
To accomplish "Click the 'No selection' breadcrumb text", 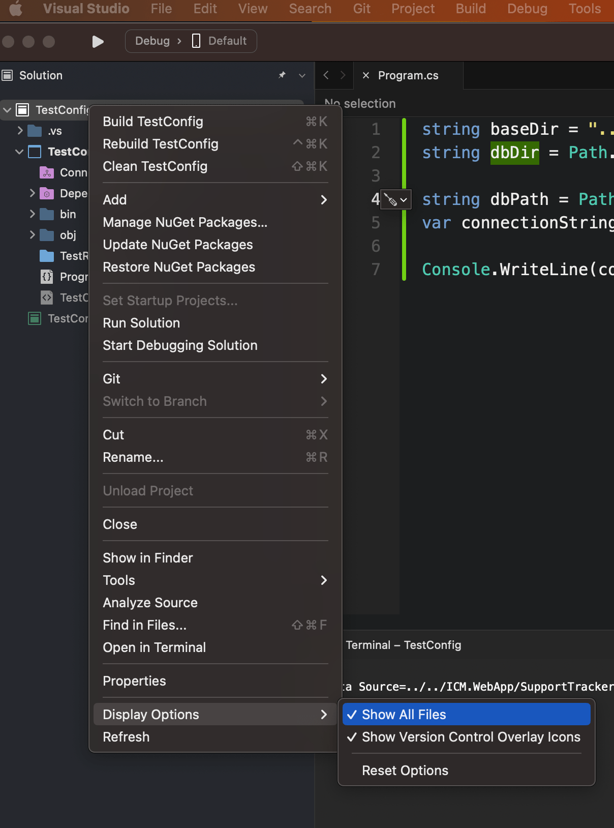I will 360,104.
